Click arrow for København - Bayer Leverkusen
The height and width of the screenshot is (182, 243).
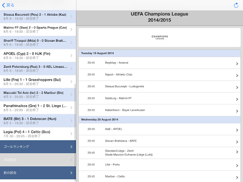(x=237, y=111)
